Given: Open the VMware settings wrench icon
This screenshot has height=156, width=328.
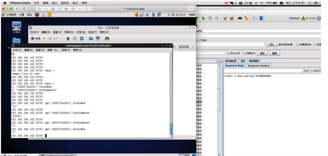Looking at the screenshot, I should [x=39, y=9].
